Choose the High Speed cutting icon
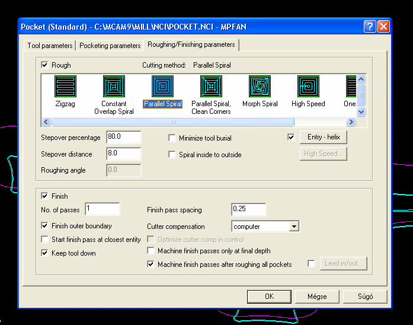The width and height of the screenshot is (413, 325). [308, 86]
